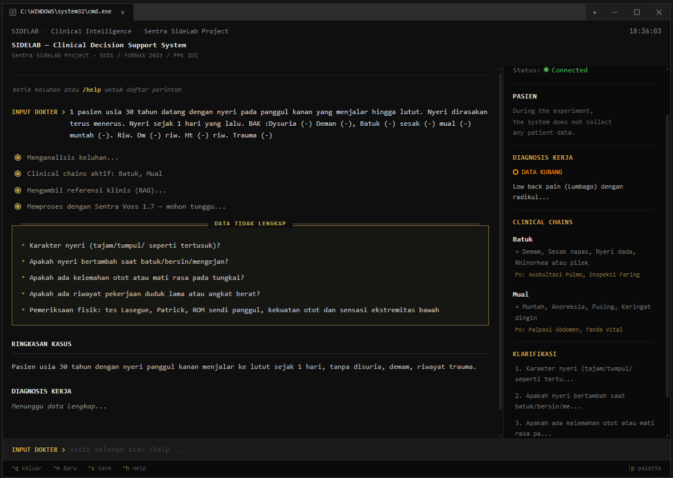673x478 pixels.
Task: Click the Memproses dengan Sentra Voss indicator
Action: pyautogui.click(x=18, y=206)
